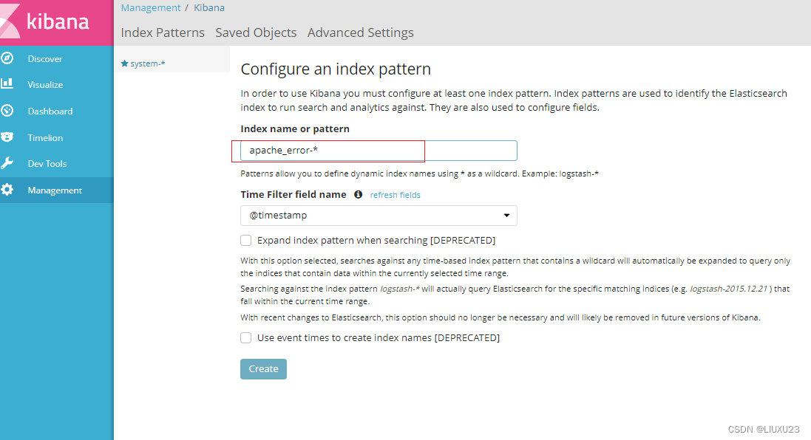Click the Management breadcrumb link
The image size is (811, 440).
[151, 7]
